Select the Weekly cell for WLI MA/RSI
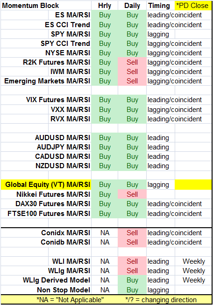The width and height of the screenshot is (213, 305). 193,261
